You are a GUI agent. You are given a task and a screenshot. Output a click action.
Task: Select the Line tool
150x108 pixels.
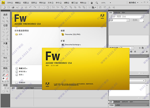pyautogui.click(x=3, y=46)
